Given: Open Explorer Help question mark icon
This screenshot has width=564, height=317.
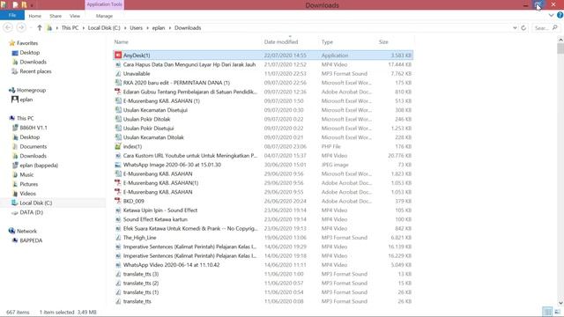Looking at the screenshot, I should tap(560, 15).
